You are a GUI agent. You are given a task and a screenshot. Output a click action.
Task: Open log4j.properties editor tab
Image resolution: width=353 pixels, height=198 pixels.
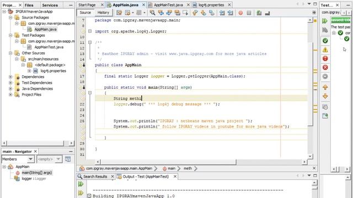tap(211, 5)
